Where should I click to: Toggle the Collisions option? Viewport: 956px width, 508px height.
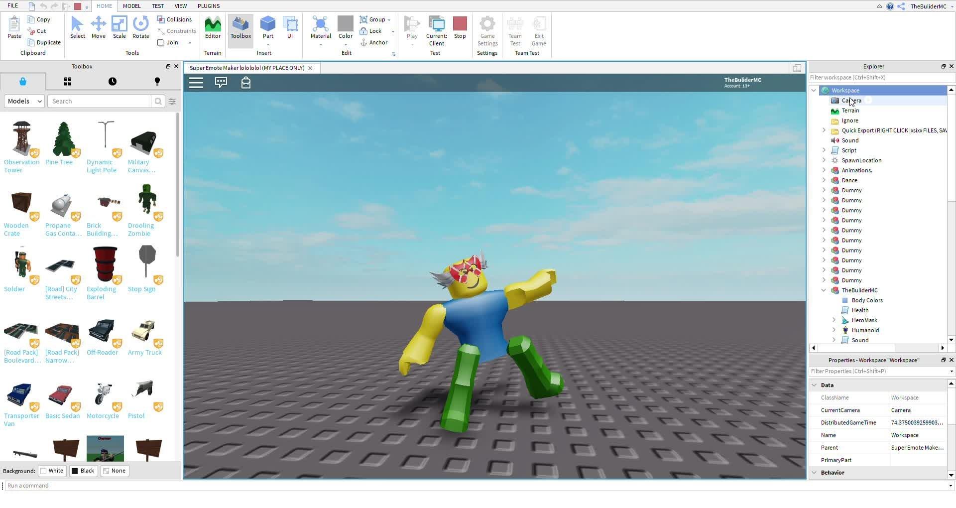(x=174, y=19)
